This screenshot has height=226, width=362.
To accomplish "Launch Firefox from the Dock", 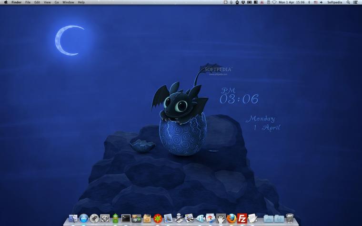I will coord(231,218).
